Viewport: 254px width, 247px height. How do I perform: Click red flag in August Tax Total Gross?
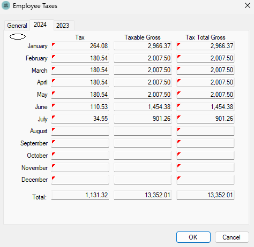179,129
